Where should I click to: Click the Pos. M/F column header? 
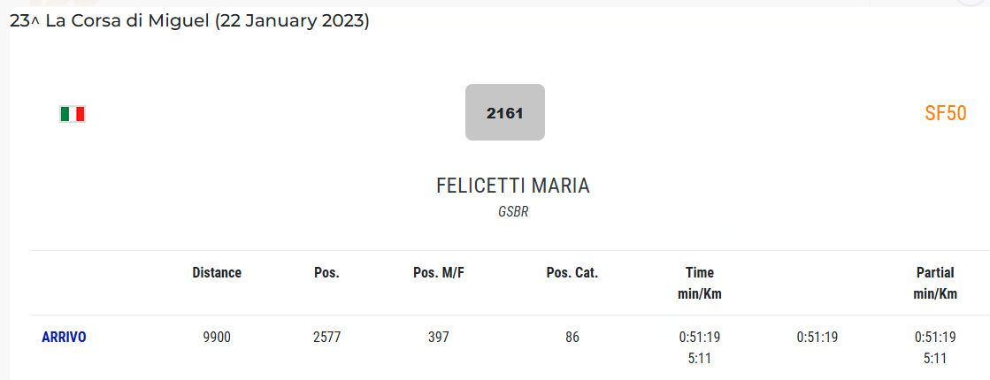(439, 272)
